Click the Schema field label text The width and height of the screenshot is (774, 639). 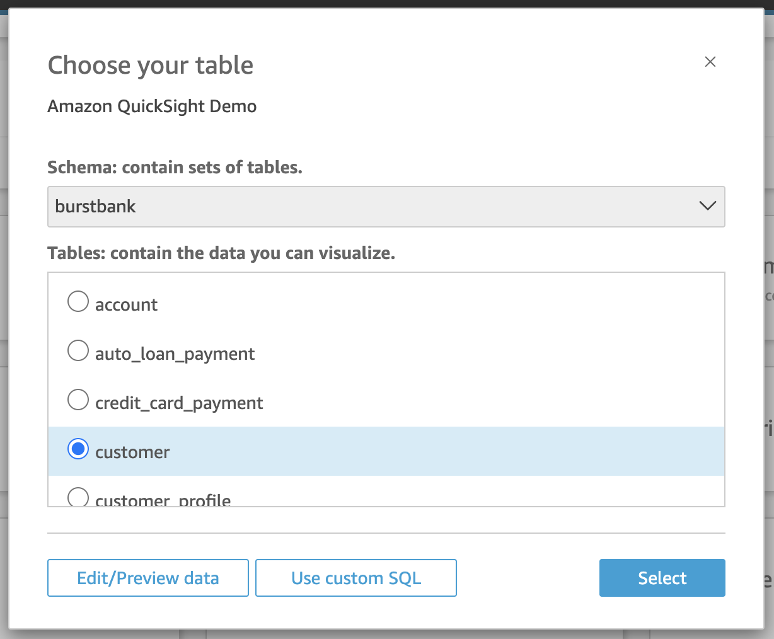pyautogui.click(x=175, y=168)
